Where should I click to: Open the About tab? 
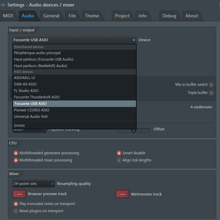(192, 16)
